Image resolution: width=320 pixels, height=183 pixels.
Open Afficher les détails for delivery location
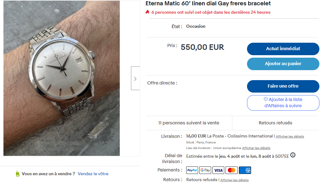(256, 148)
